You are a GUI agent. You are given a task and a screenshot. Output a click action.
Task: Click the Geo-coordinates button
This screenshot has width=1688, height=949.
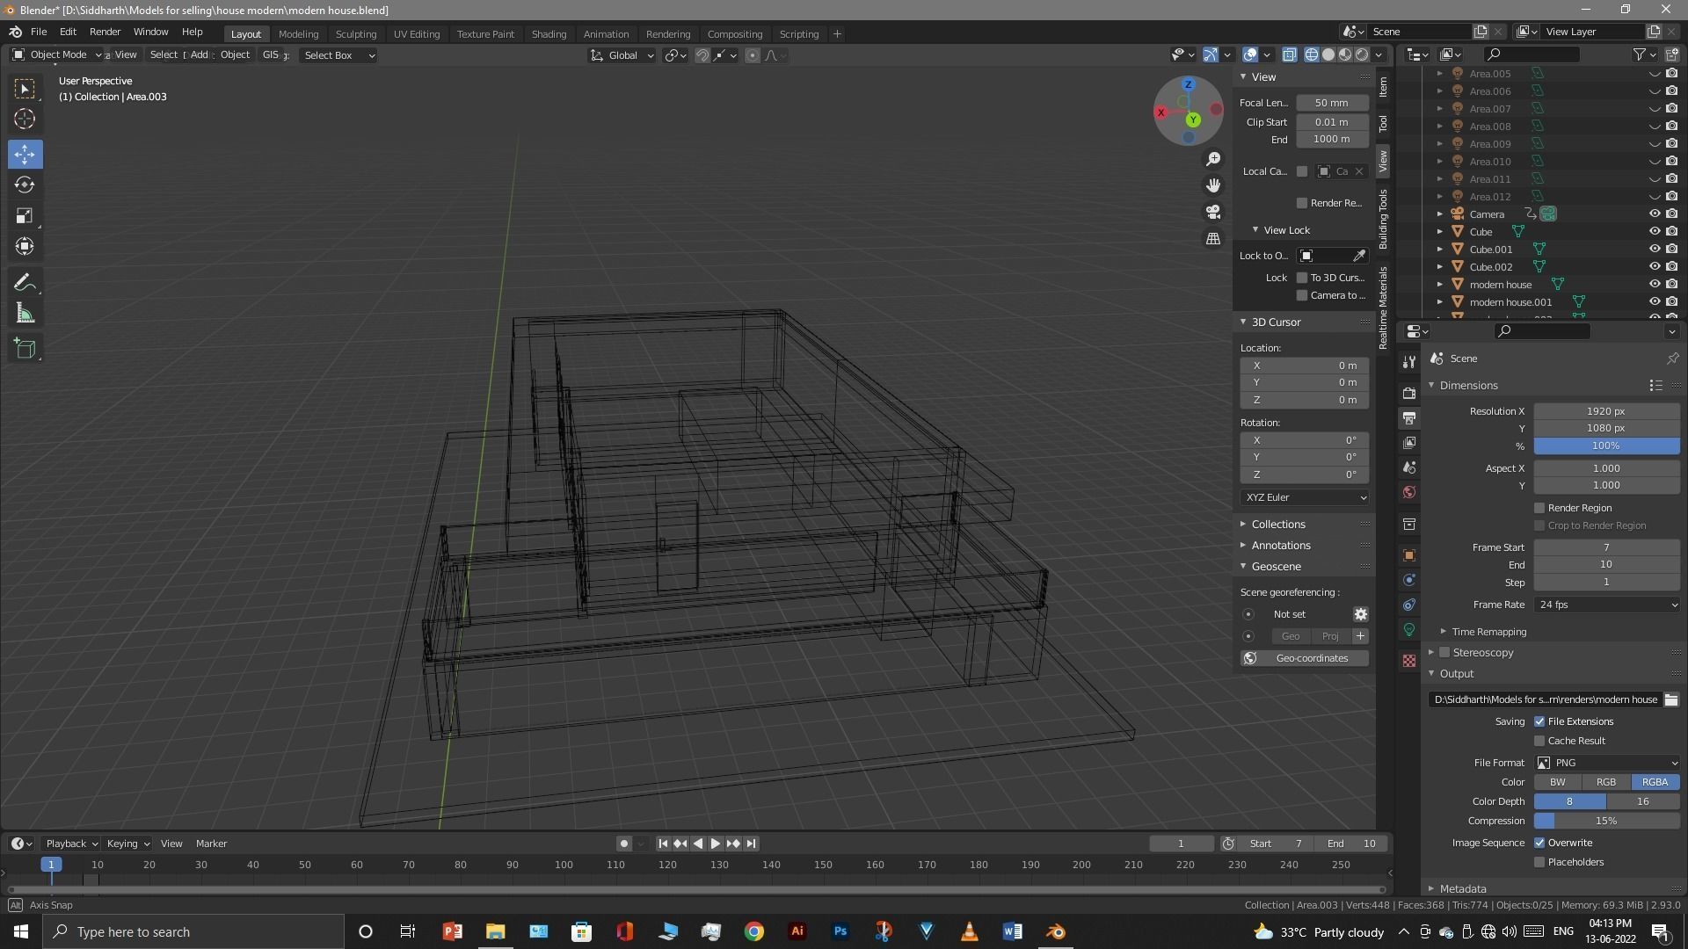tap(1305, 658)
